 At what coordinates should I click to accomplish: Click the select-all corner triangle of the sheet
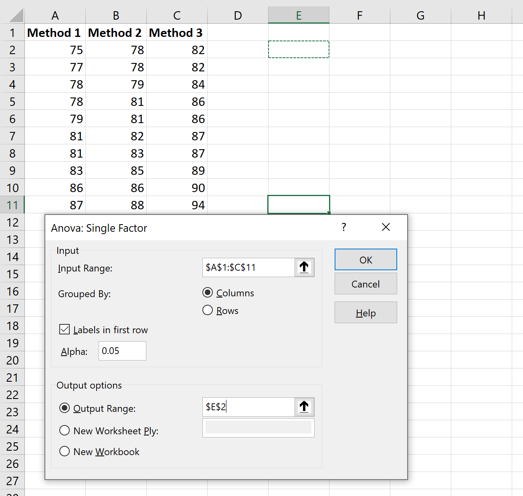(16, 16)
